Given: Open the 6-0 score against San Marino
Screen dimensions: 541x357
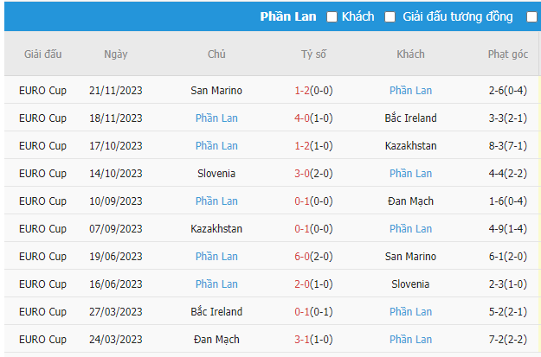Looking at the screenshot, I should pyautogui.click(x=302, y=257).
